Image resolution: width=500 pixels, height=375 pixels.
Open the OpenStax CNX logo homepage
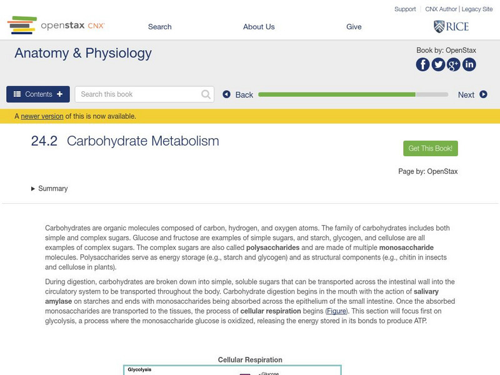click(x=56, y=26)
